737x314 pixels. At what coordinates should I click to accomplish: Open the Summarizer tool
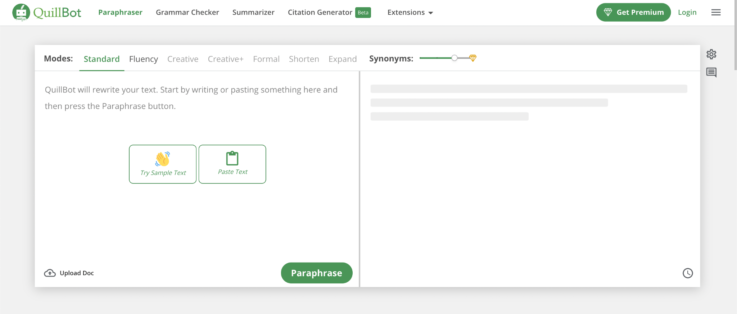[x=253, y=13]
